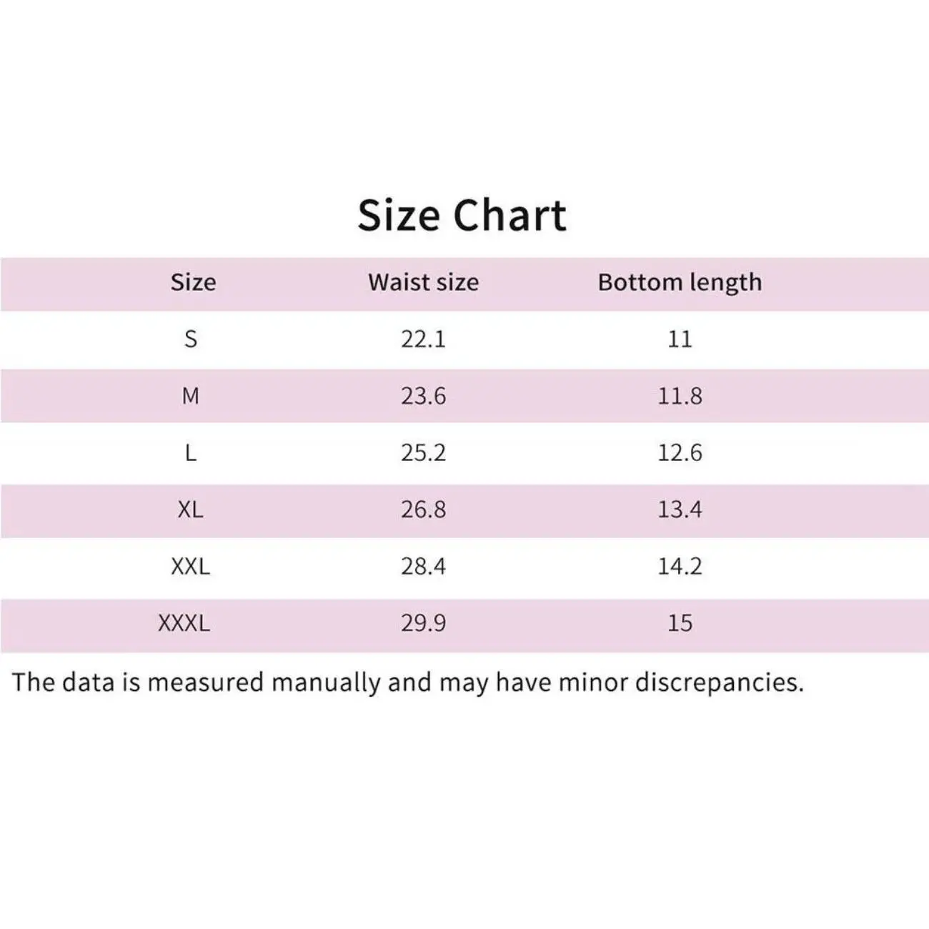Screen dimensions: 929x929
Task: Select the S size row label
Action: click(x=191, y=339)
